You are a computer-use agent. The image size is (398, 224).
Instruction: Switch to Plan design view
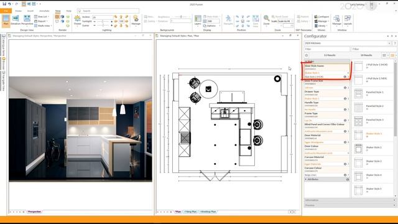tap(6, 21)
